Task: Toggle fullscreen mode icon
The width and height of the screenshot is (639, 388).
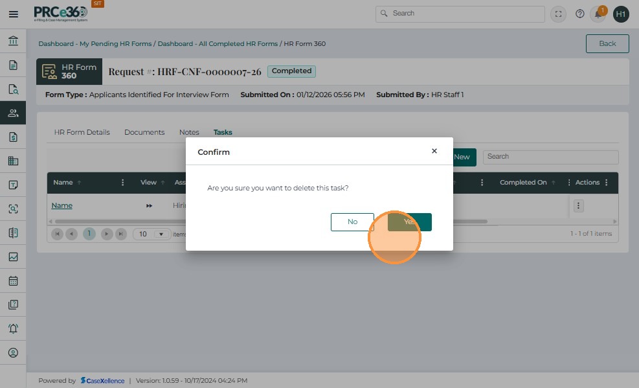Action: coord(558,14)
